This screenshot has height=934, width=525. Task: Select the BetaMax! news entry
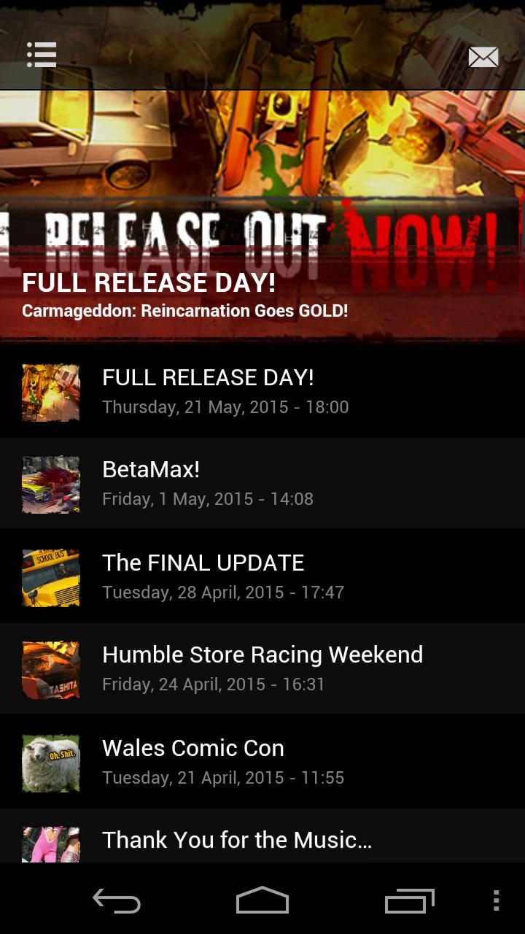262,484
